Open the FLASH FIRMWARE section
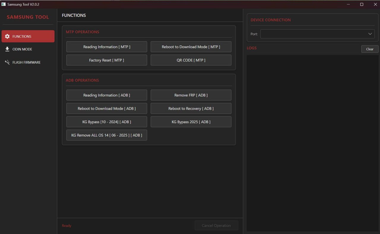 click(28, 62)
